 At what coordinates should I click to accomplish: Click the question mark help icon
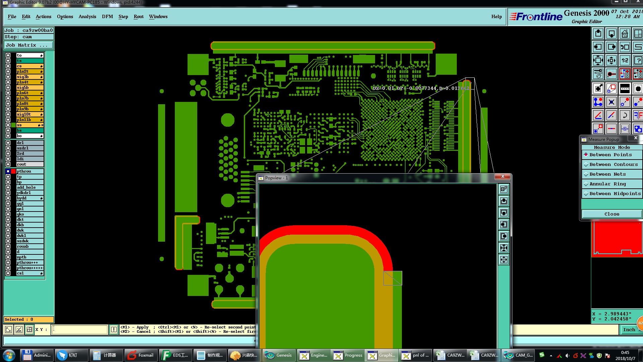point(638,61)
